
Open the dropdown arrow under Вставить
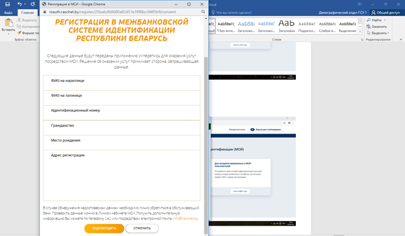click(x=8, y=34)
